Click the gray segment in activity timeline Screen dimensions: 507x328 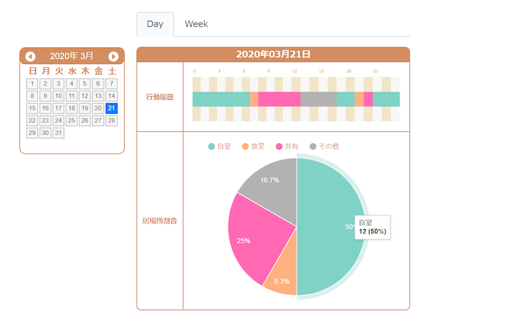point(318,99)
